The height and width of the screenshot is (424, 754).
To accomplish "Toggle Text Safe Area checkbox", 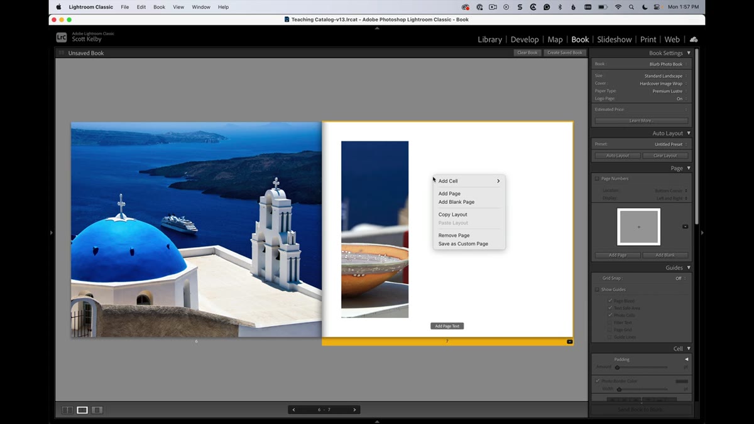I will point(610,308).
